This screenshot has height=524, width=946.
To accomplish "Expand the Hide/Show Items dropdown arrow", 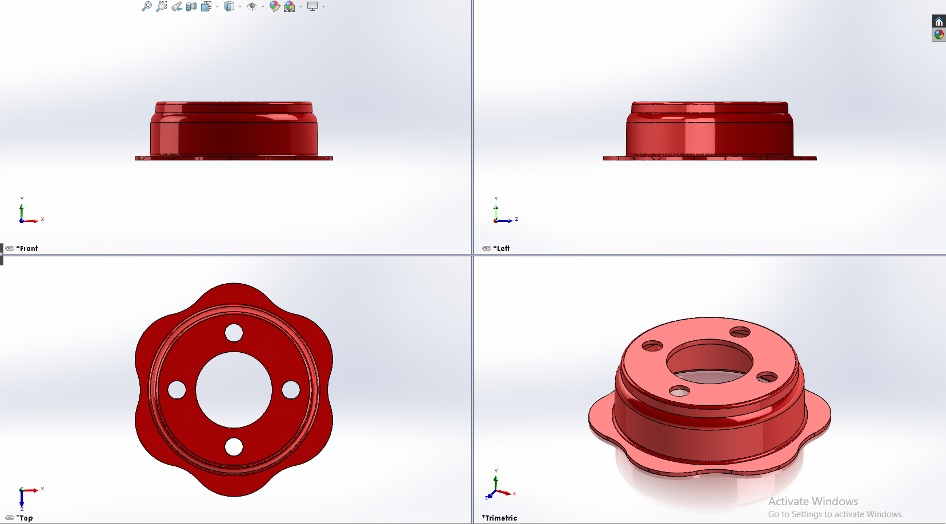I will click(x=263, y=7).
